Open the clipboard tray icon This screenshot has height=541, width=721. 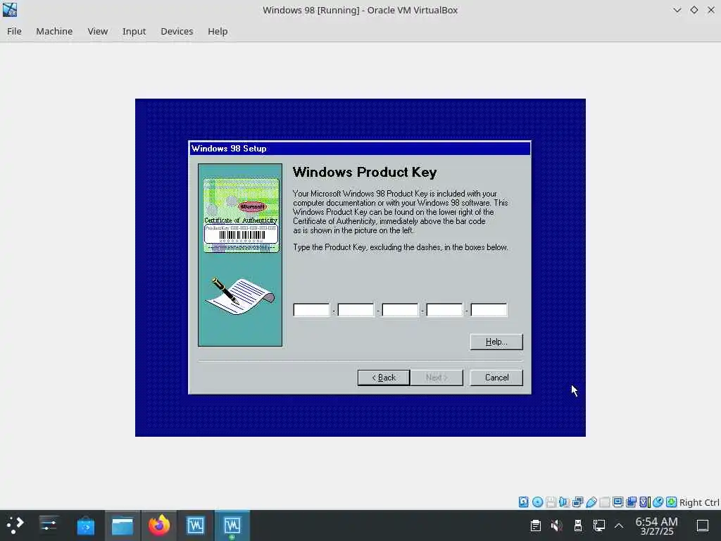tap(535, 525)
